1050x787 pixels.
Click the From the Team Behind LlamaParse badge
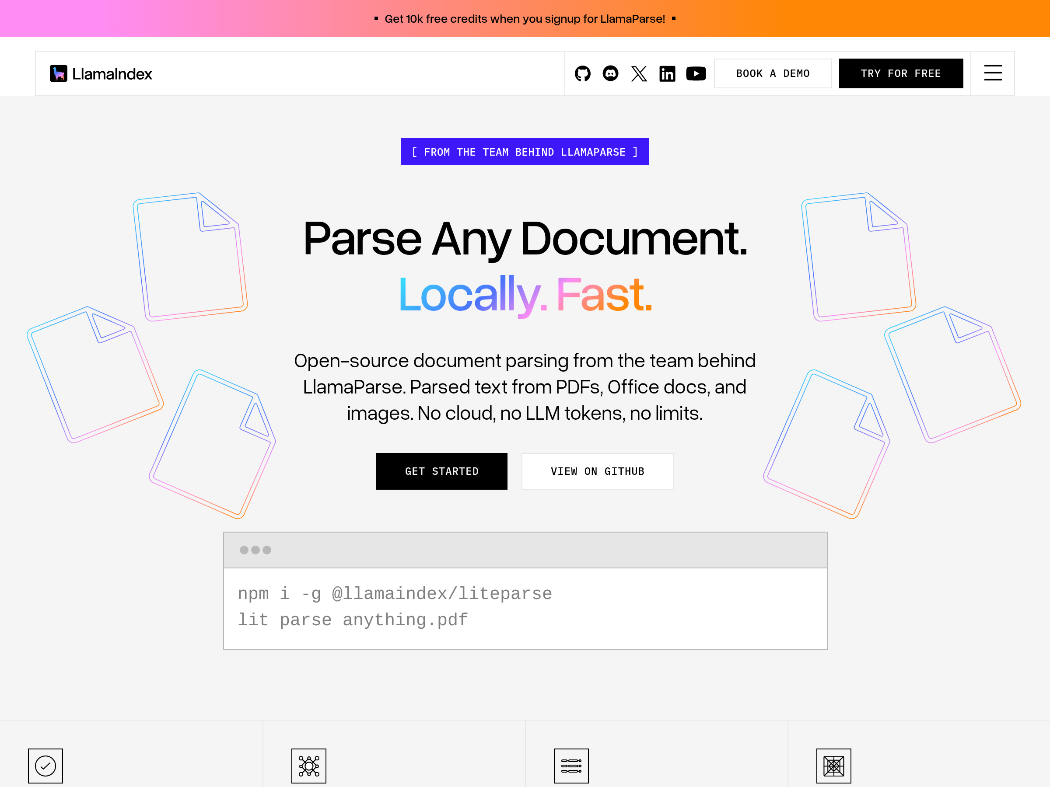coord(525,152)
